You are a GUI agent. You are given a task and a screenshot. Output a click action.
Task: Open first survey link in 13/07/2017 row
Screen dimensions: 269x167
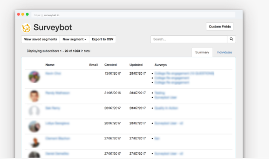(184, 73)
